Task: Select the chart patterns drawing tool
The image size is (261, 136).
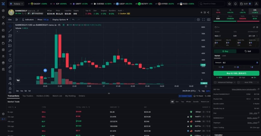Action: pos(10,40)
